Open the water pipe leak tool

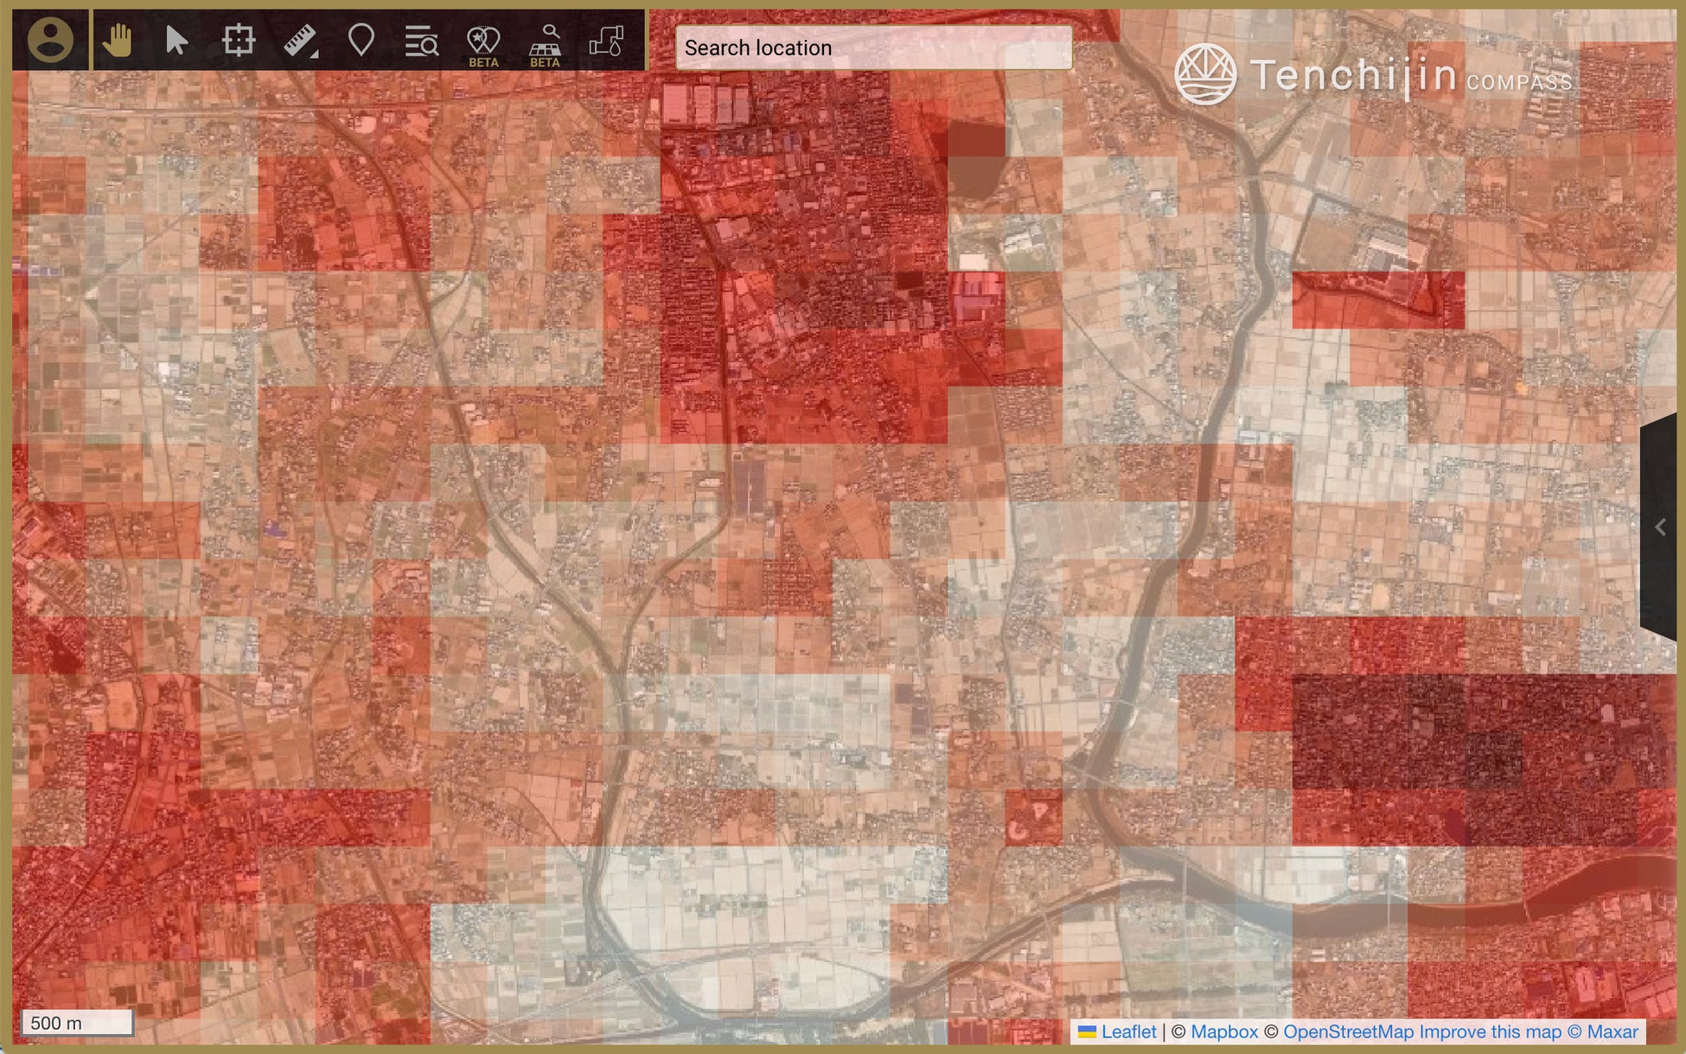(606, 40)
